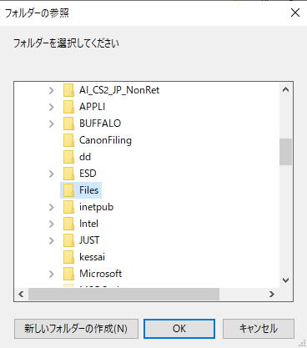The width and height of the screenshot is (307, 348).
Task: Select the dd folder icon
Action: coord(68,157)
